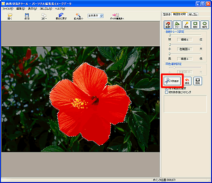The height and width of the screenshot is (183, 212).
Task: Click the 拡大縮小 zoom magnifier icon
Action: tap(78, 16)
